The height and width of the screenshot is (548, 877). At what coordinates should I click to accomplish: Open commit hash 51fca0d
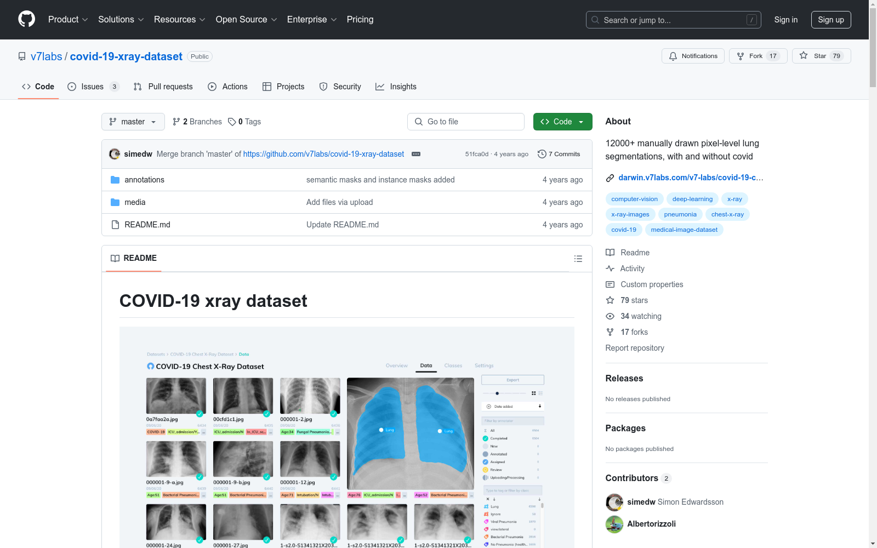pyautogui.click(x=476, y=154)
